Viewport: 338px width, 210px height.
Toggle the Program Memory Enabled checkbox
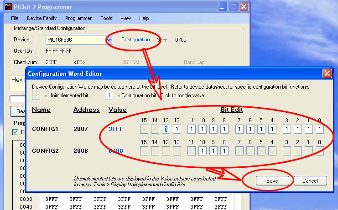coord(16,132)
